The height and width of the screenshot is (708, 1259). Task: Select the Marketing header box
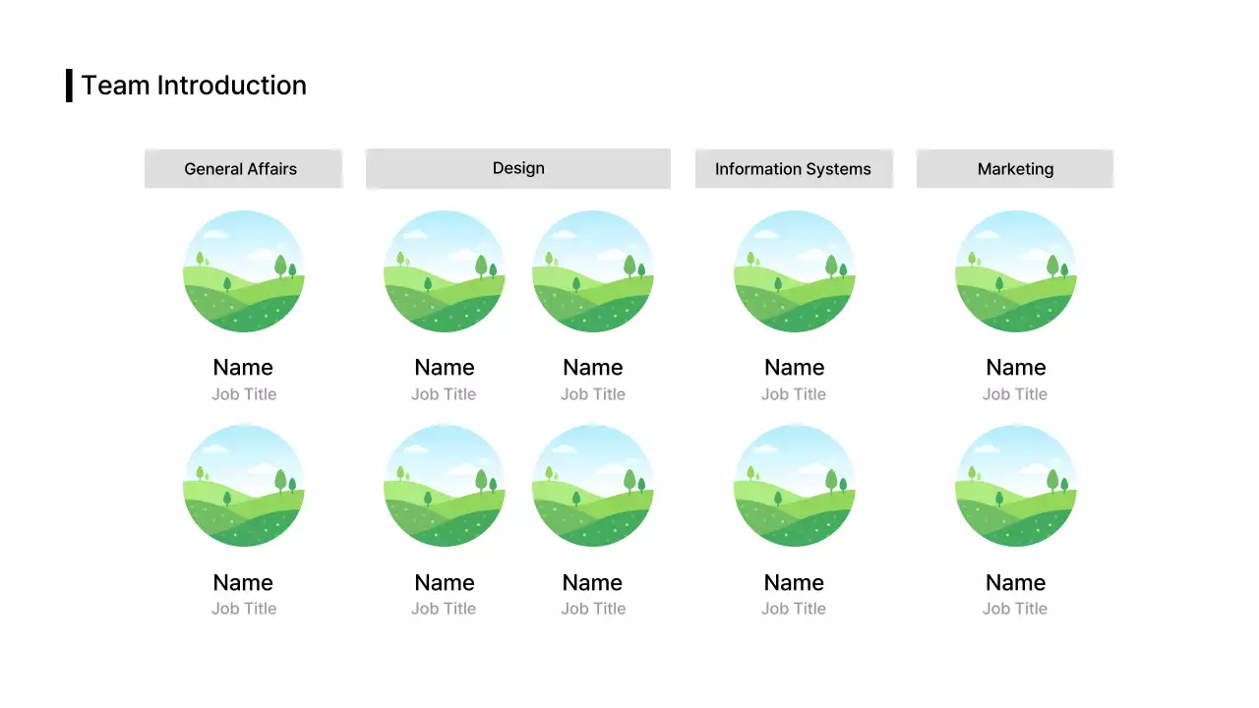coord(1015,168)
